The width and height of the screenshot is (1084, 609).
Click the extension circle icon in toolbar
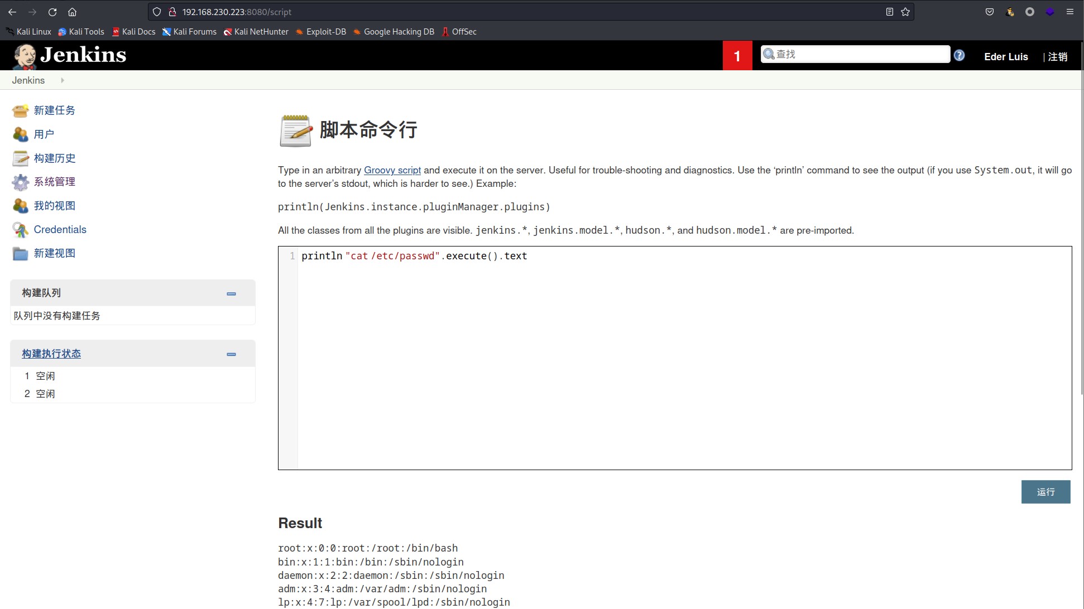pos(1030,12)
